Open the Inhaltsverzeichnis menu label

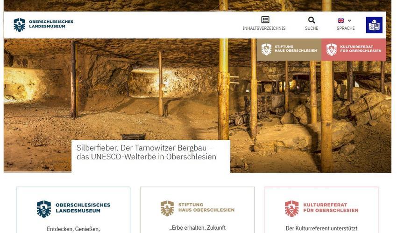264,28
